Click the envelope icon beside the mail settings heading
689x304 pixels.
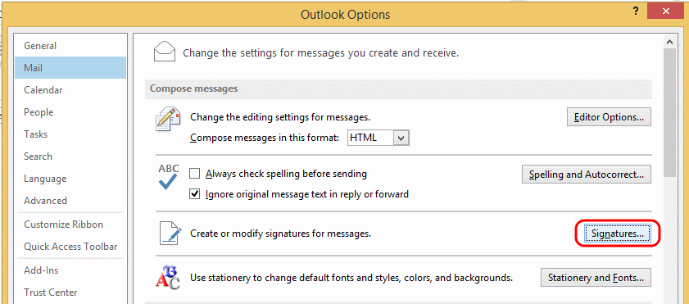pos(165,52)
